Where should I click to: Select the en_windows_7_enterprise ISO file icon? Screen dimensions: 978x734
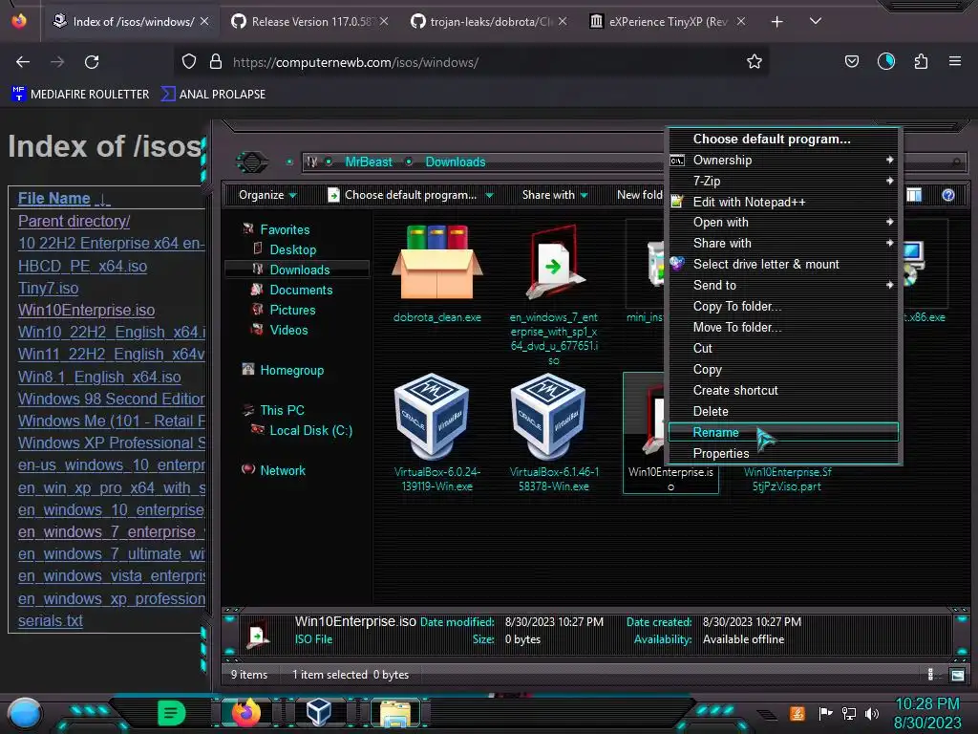(554, 263)
